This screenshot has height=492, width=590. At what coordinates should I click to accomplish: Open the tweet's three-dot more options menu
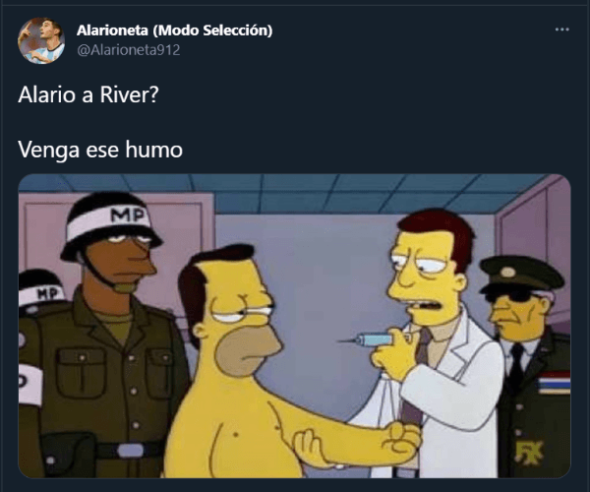562,30
